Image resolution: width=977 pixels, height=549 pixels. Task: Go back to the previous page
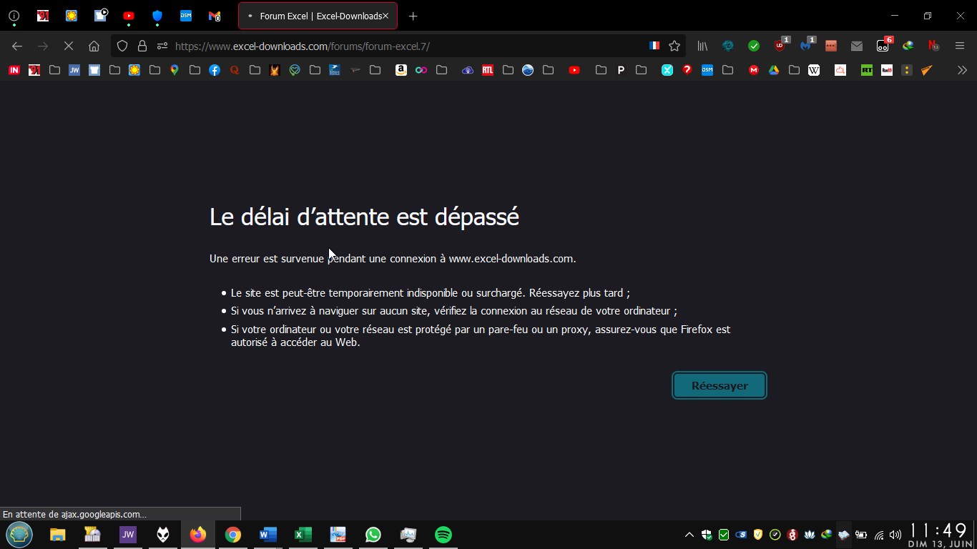point(17,46)
